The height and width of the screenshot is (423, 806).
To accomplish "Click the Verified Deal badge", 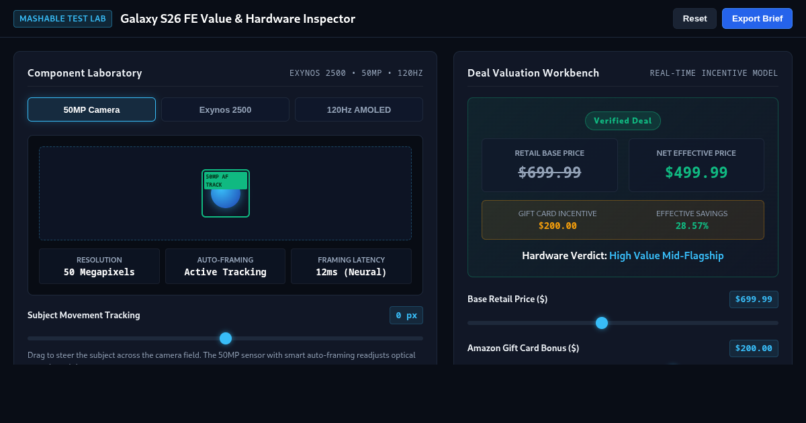I will 623,121.
